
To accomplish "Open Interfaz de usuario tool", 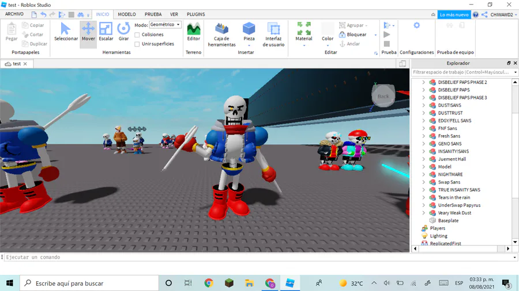I will [x=273, y=35].
